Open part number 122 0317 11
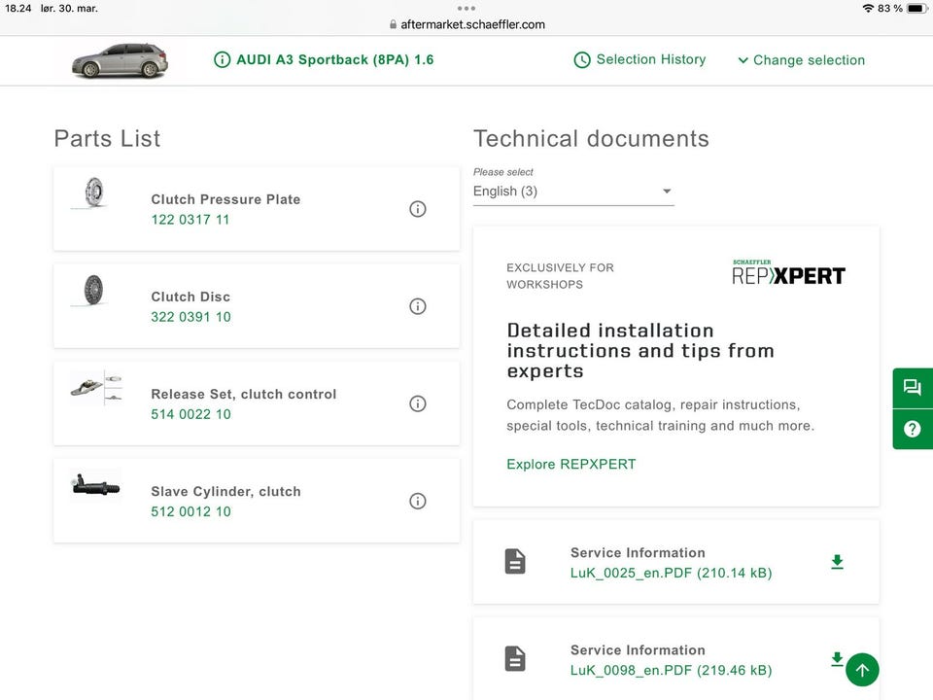933x700 pixels. click(190, 220)
